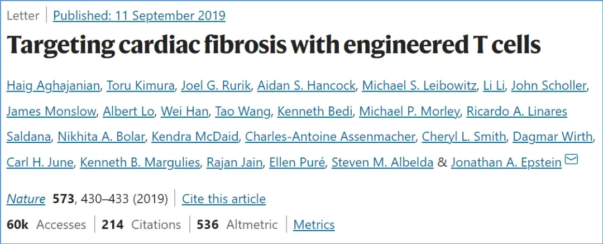This screenshot has height=244, width=603.
Task: Click on Michael S. Leibowitz
Action: (x=419, y=86)
